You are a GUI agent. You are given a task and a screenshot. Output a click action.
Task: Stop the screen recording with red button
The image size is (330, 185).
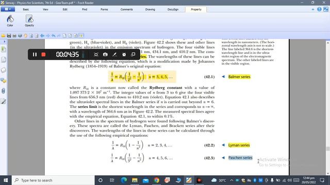pos(43,54)
